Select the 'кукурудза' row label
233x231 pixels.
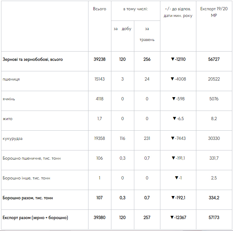coord(12,138)
